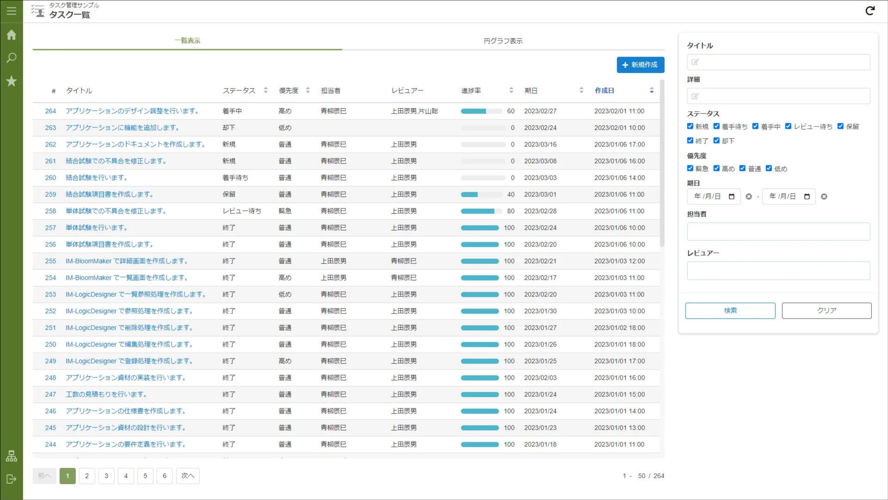Click the タイトル search input field

[x=778, y=62]
